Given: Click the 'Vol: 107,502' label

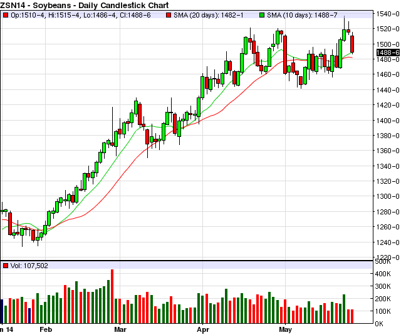Looking at the screenshot, I should tap(29, 266).
